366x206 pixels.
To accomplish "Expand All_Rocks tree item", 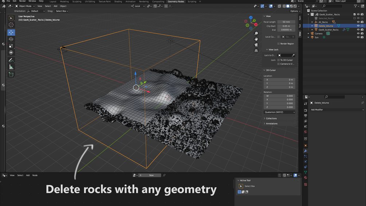I will [312, 22].
